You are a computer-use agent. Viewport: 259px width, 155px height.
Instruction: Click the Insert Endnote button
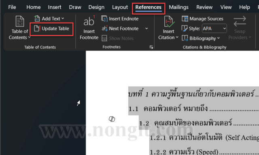(x=120, y=19)
